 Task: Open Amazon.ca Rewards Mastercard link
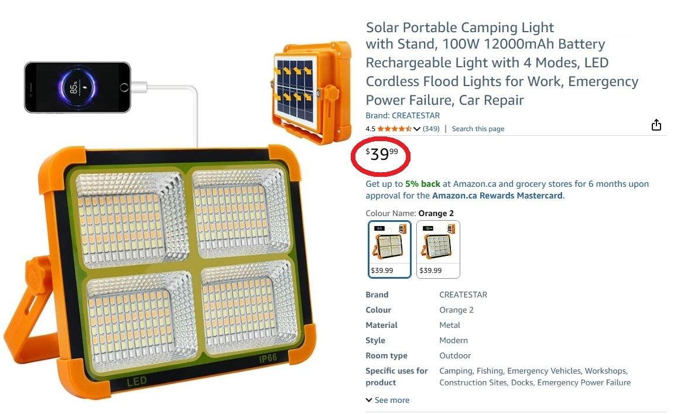coord(497,196)
